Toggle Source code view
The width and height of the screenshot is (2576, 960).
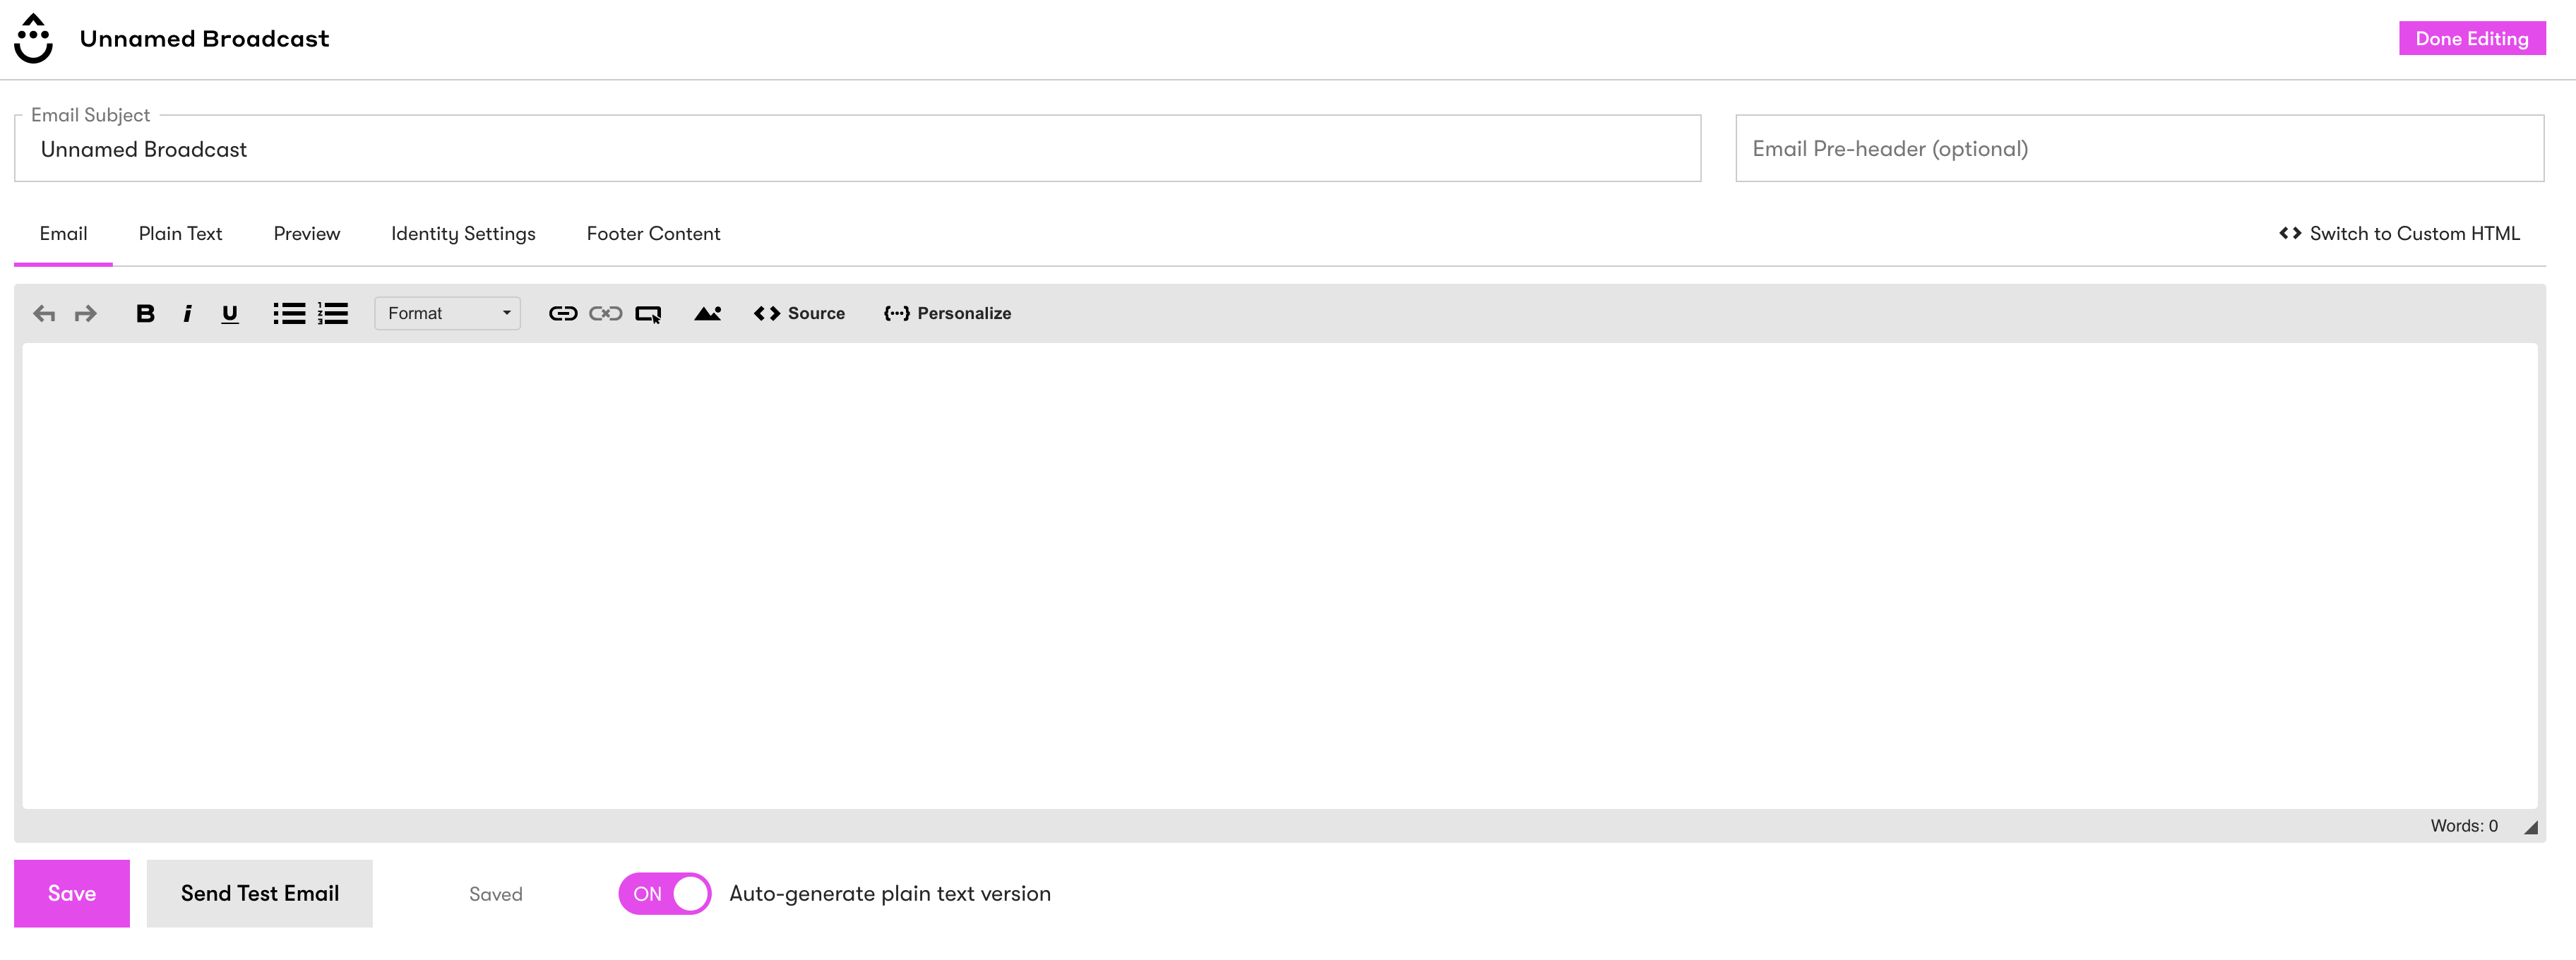point(799,314)
